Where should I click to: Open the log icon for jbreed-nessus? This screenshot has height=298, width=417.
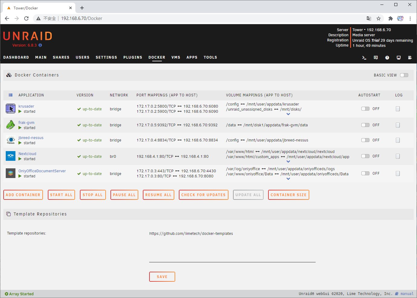(x=398, y=140)
